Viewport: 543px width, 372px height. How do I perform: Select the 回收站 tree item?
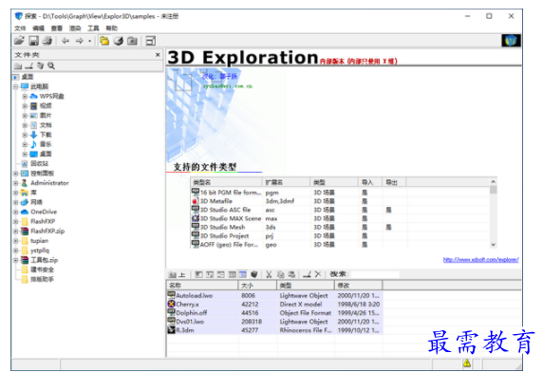tap(40, 163)
